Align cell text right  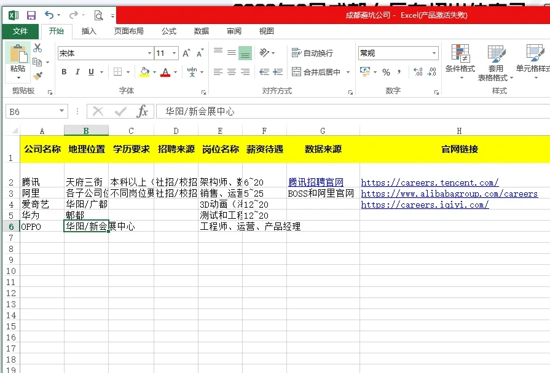(245, 72)
